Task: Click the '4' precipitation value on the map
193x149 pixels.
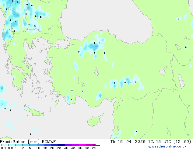Action: [x=25, y=24]
